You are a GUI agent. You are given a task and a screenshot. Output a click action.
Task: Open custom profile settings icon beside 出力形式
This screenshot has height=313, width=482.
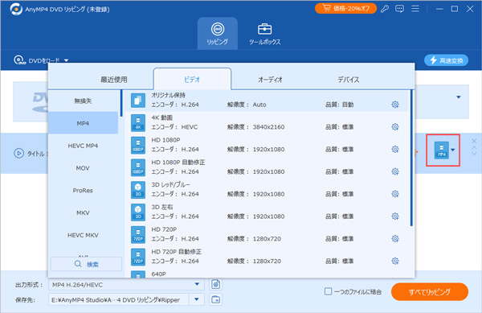(216, 284)
